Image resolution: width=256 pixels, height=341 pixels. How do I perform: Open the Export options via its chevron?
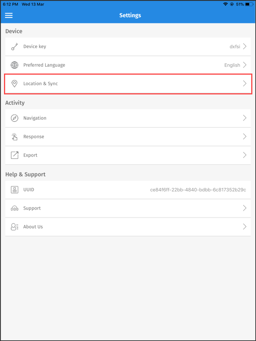(x=244, y=155)
